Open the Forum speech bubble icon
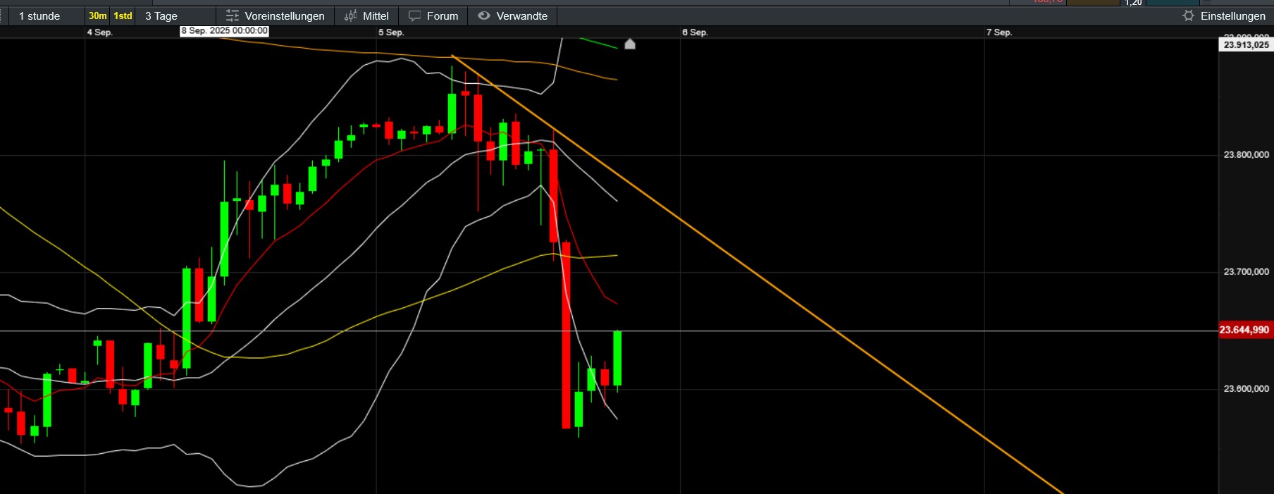Image resolution: width=1274 pixels, height=494 pixels. (x=414, y=16)
